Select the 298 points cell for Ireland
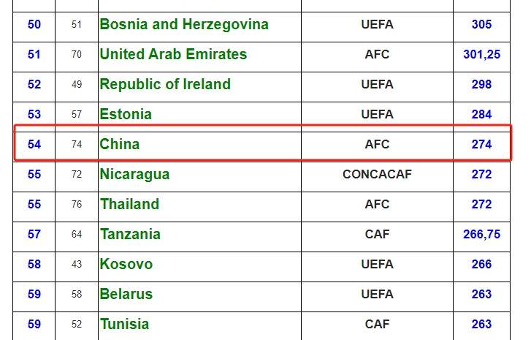This screenshot has height=340, width=531. (x=481, y=85)
